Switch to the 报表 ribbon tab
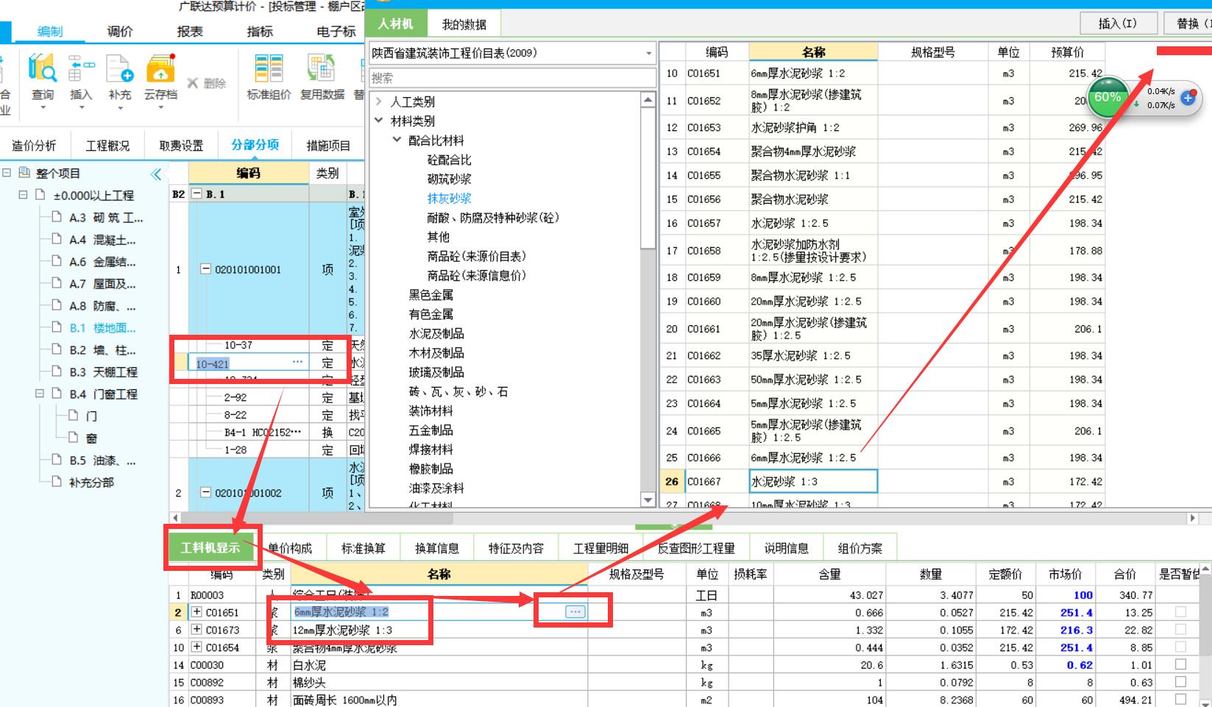This screenshot has width=1212, height=707. pos(190,31)
